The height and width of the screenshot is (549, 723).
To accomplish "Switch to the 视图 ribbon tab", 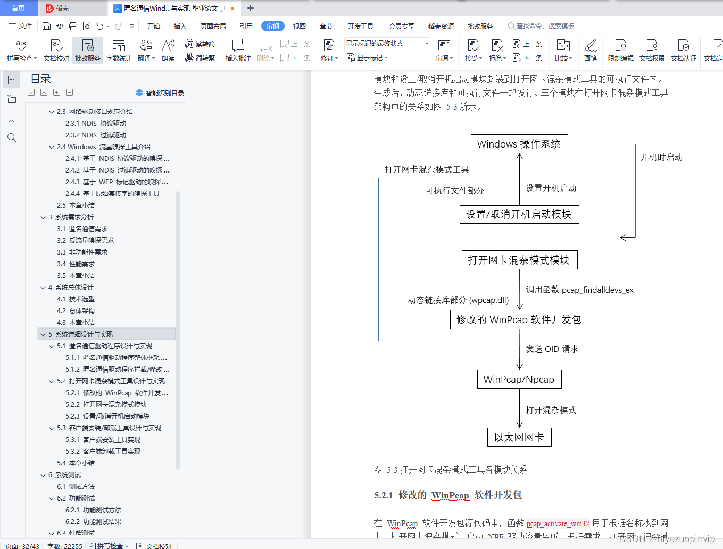I will [299, 26].
